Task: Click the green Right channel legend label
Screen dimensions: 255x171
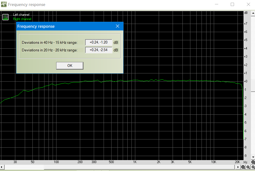Action: pos(22,19)
